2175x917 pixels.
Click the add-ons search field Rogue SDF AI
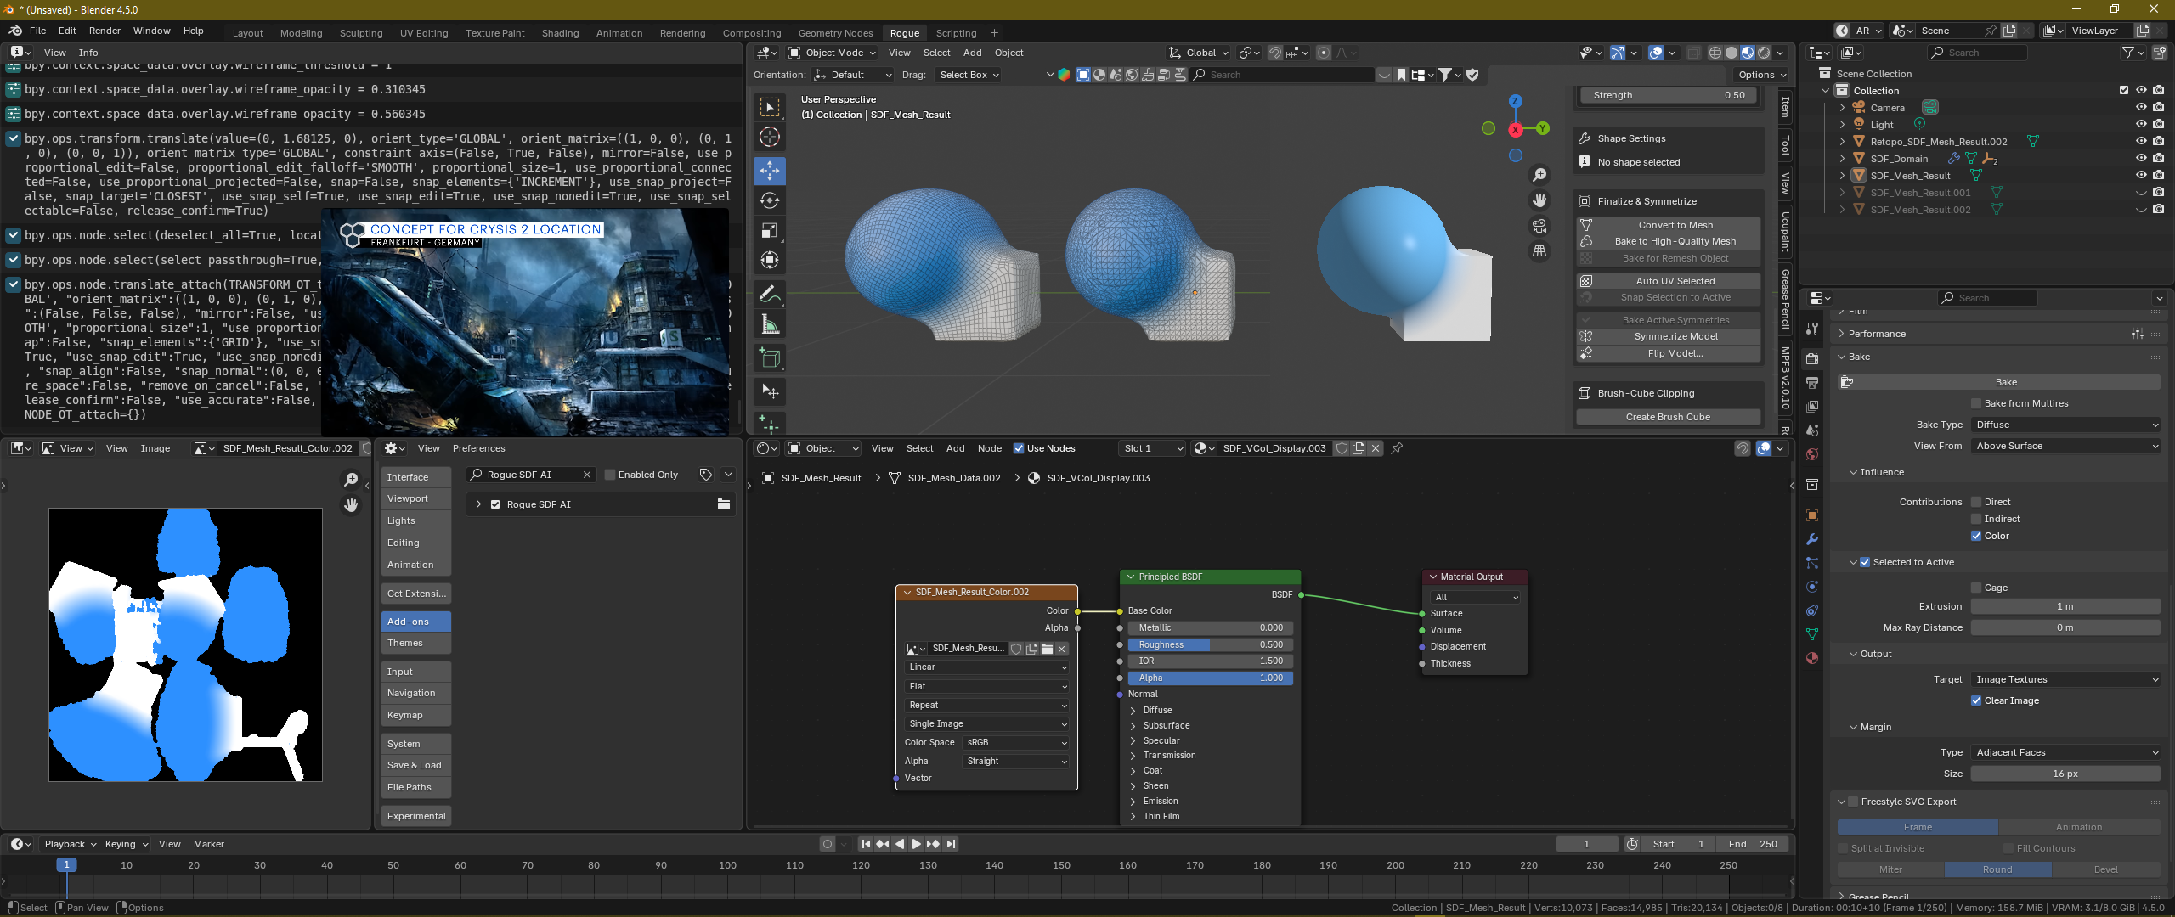click(x=531, y=475)
